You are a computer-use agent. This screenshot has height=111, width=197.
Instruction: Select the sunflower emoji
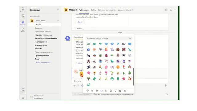pos(94,73)
